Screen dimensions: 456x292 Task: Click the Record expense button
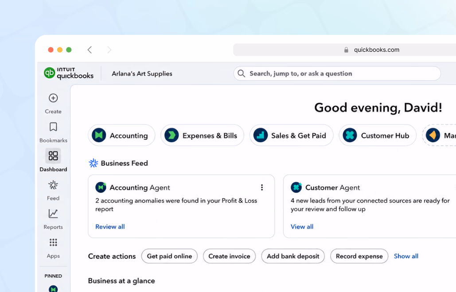(x=359, y=256)
